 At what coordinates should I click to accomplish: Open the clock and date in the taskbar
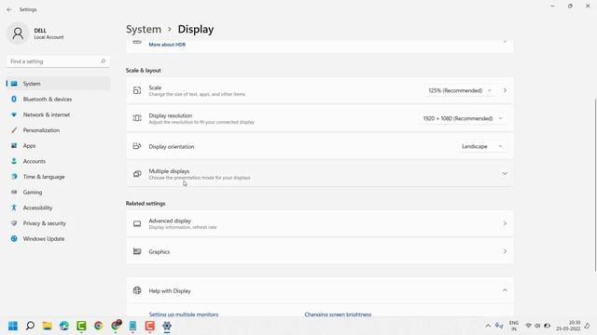[x=568, y=326]
